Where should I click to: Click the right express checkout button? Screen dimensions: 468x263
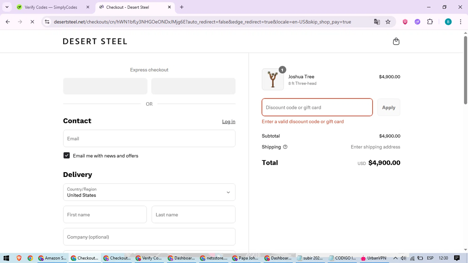click(x=193, y=86)
